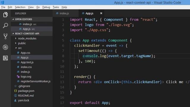Click the .gitignore file icon
Screen dimensions: 190x107
[x=15, y=86]
